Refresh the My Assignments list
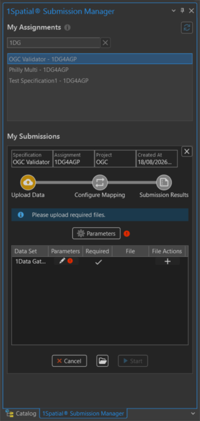 tap(187, 28)
